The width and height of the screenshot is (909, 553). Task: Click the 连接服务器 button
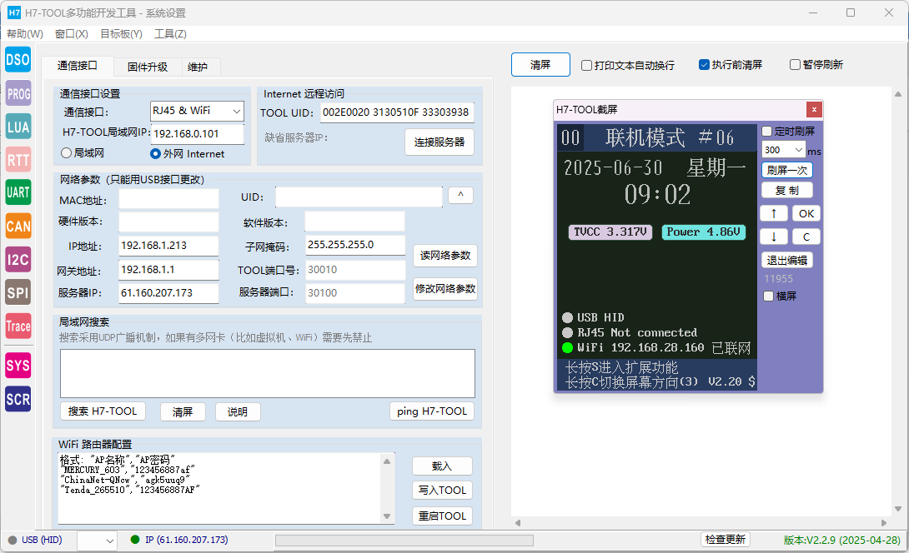tap(439, 142)
